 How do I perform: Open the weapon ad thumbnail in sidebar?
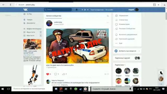(x=32, y=75)
